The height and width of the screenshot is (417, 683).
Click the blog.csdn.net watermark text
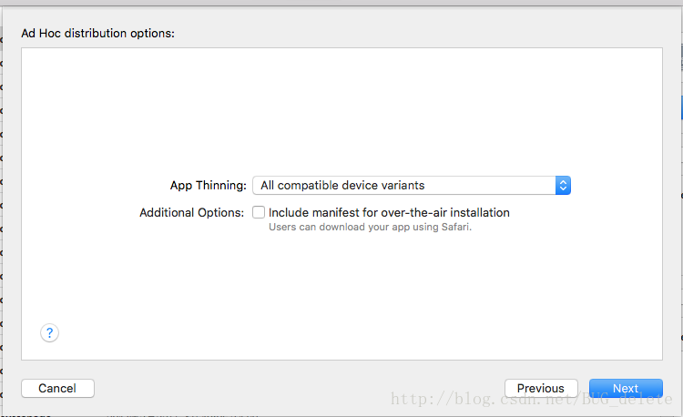click(532, 399)
